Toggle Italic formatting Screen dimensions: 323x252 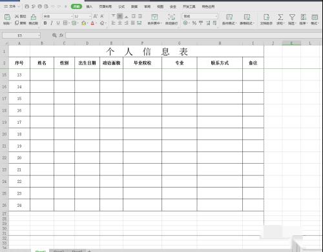pyautogui.click(x=52, y=23)
